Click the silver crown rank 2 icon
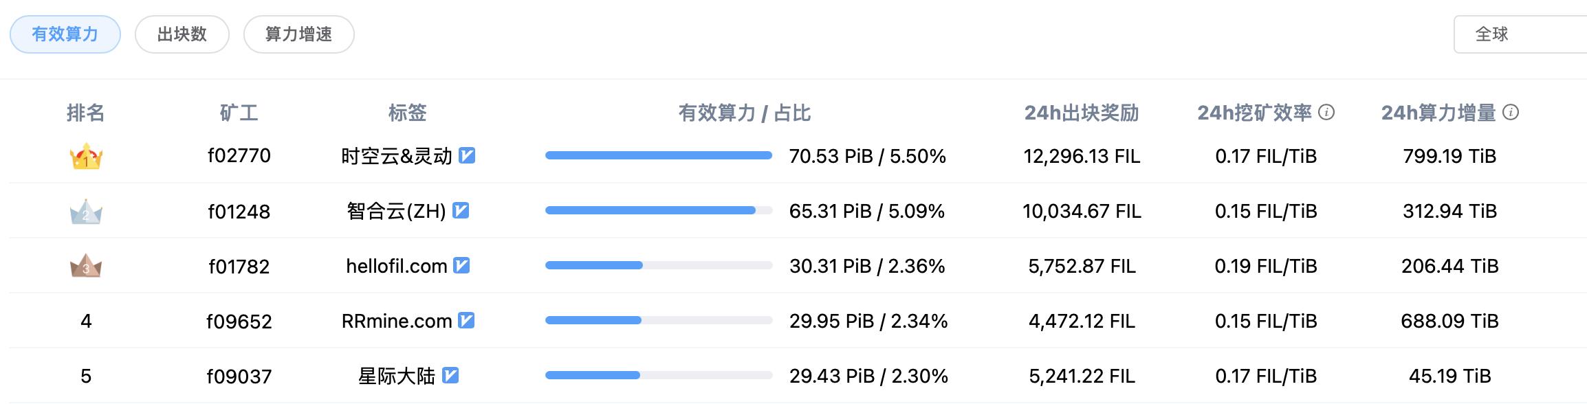The image size is (1587, 404). pyautogui.click(x=86, y=212)
